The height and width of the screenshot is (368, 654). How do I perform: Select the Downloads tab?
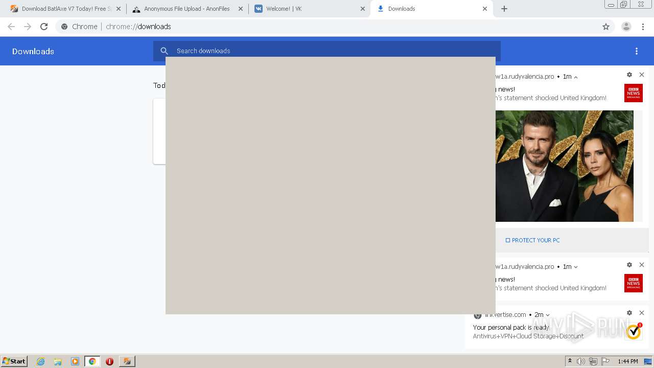[x=432, y=9]
